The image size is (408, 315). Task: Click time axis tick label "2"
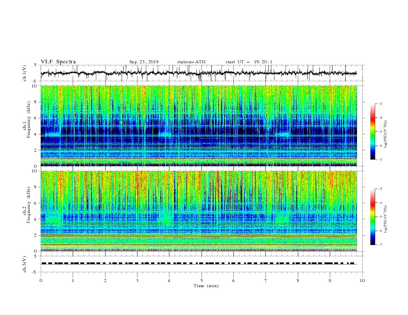coord(105,281)
